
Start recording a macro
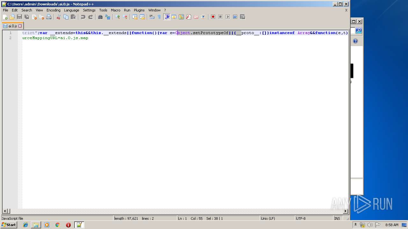213,17
